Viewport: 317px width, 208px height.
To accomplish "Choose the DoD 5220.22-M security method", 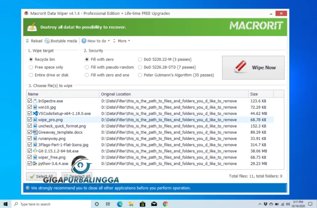I will [x=140, y=59].
